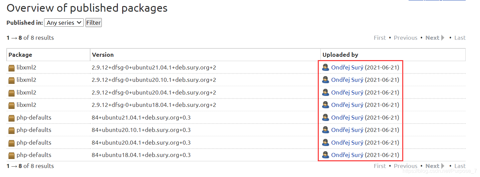Image resolution: width=480 pixels, height=177 pixels.
Task: Click version 2.9.12+dfsg-0+ubuntu20.04.1+deb.sury.org+2
Action: (154, 93)
